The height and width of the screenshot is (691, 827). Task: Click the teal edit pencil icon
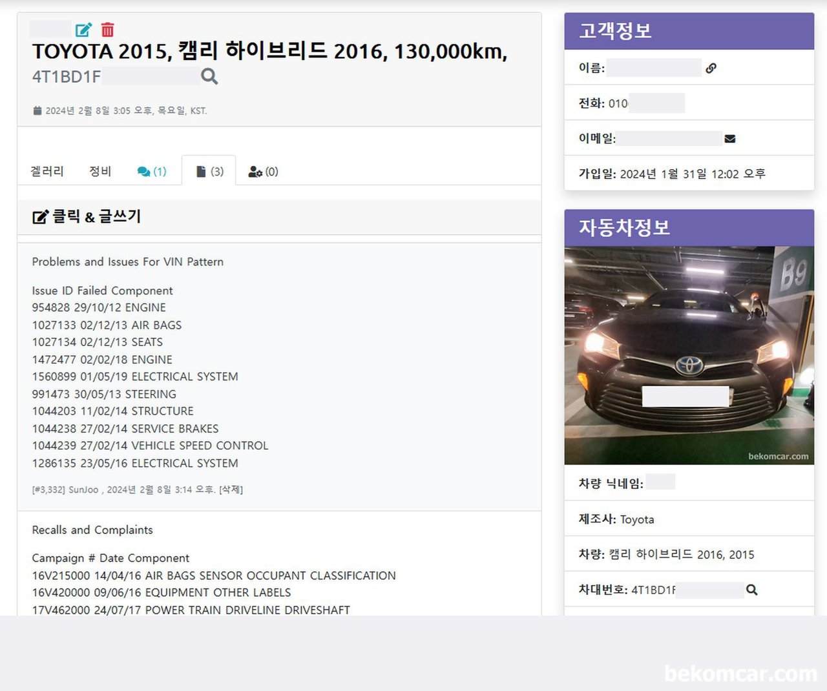click(x=84, y=30)
